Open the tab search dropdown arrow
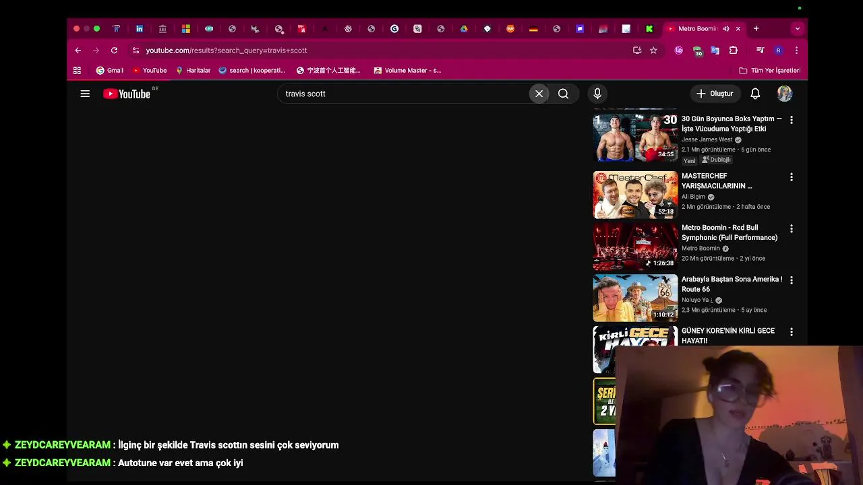 [798, 29]
